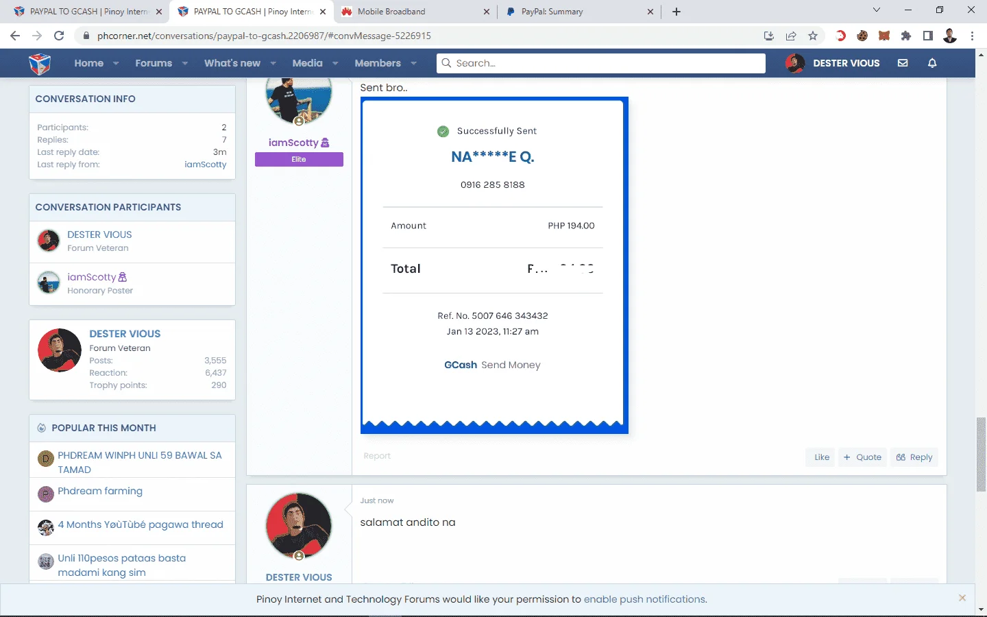This screenshot has width=987, height=617.
Task: Open the Members navigation item
Action: 378,63
